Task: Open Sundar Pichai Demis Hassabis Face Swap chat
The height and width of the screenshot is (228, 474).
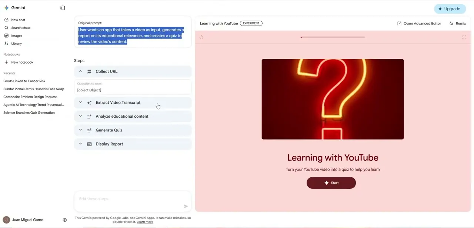Action: [34, 89]
